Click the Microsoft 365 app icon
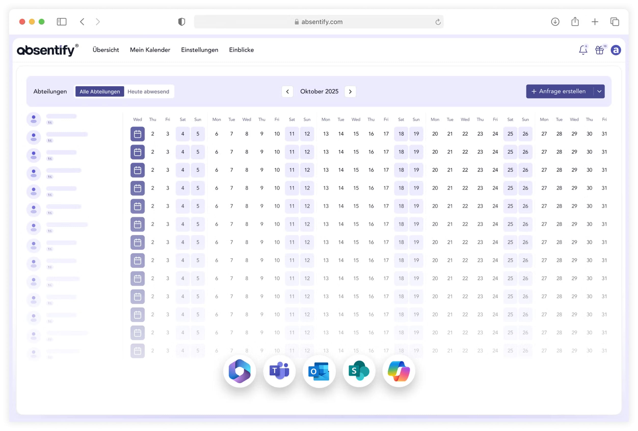Screen dimensions: 638x431 coord(240,371)
